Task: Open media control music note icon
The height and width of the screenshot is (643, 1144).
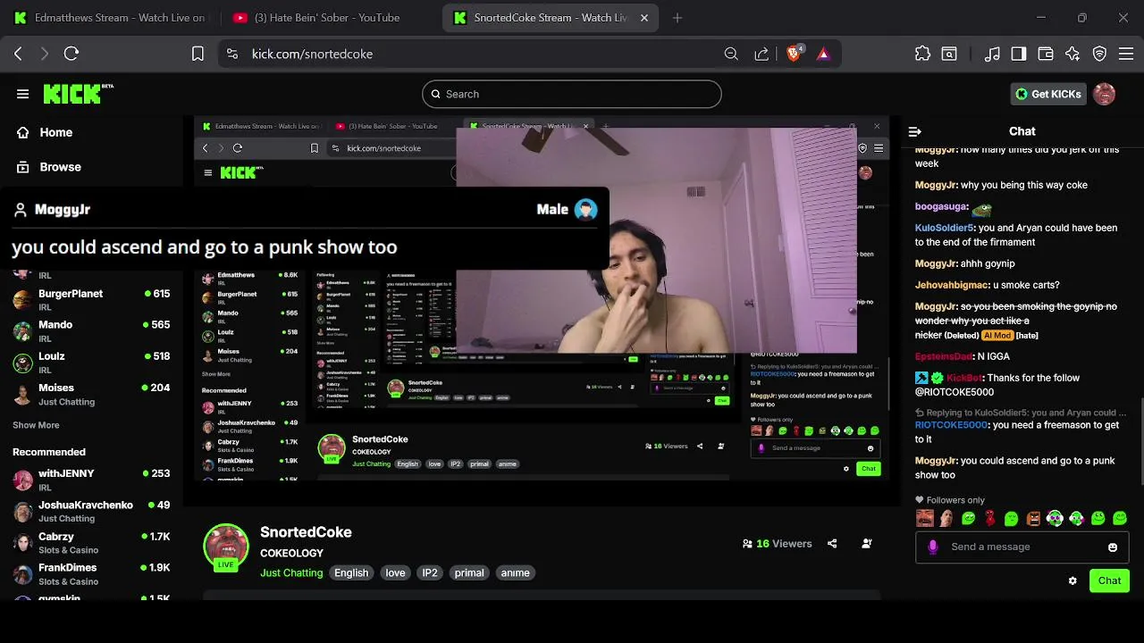Action: point(992,54)
